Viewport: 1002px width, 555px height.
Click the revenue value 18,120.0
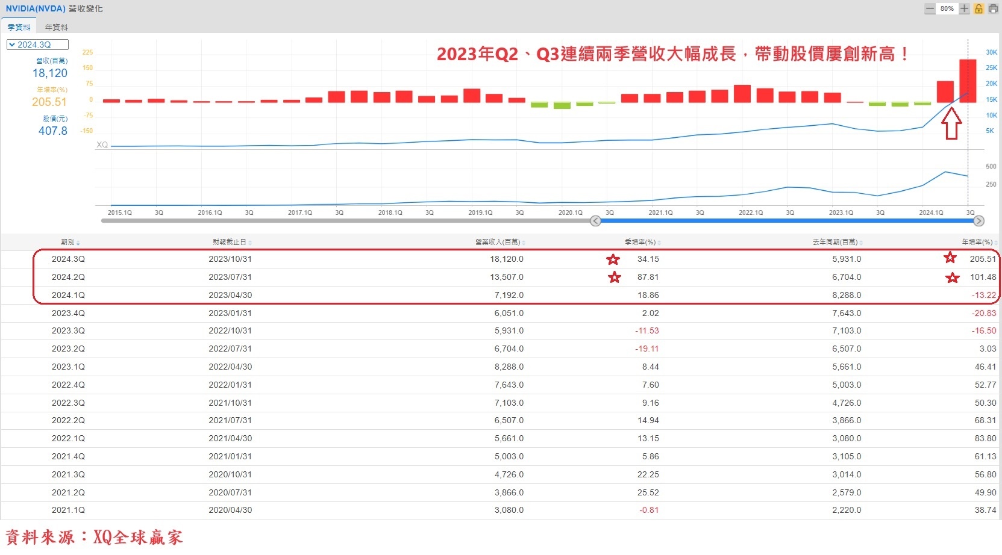(507, 259)
